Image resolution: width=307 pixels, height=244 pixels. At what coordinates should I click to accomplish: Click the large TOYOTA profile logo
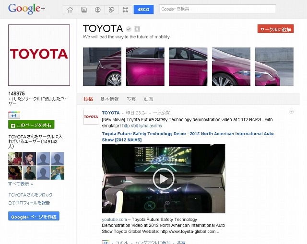point(39,55)
